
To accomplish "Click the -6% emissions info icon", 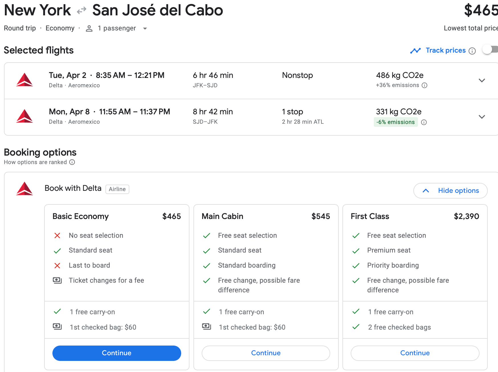I will [424, 122].
